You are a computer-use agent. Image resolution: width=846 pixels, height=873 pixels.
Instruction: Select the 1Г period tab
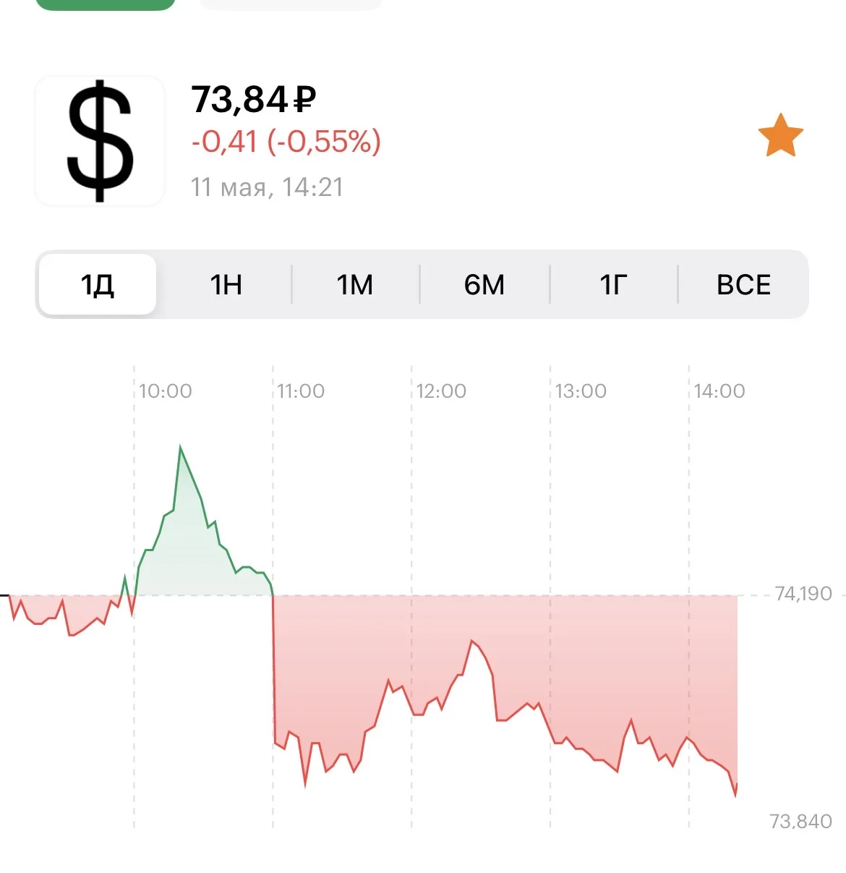tap(613, 284)
